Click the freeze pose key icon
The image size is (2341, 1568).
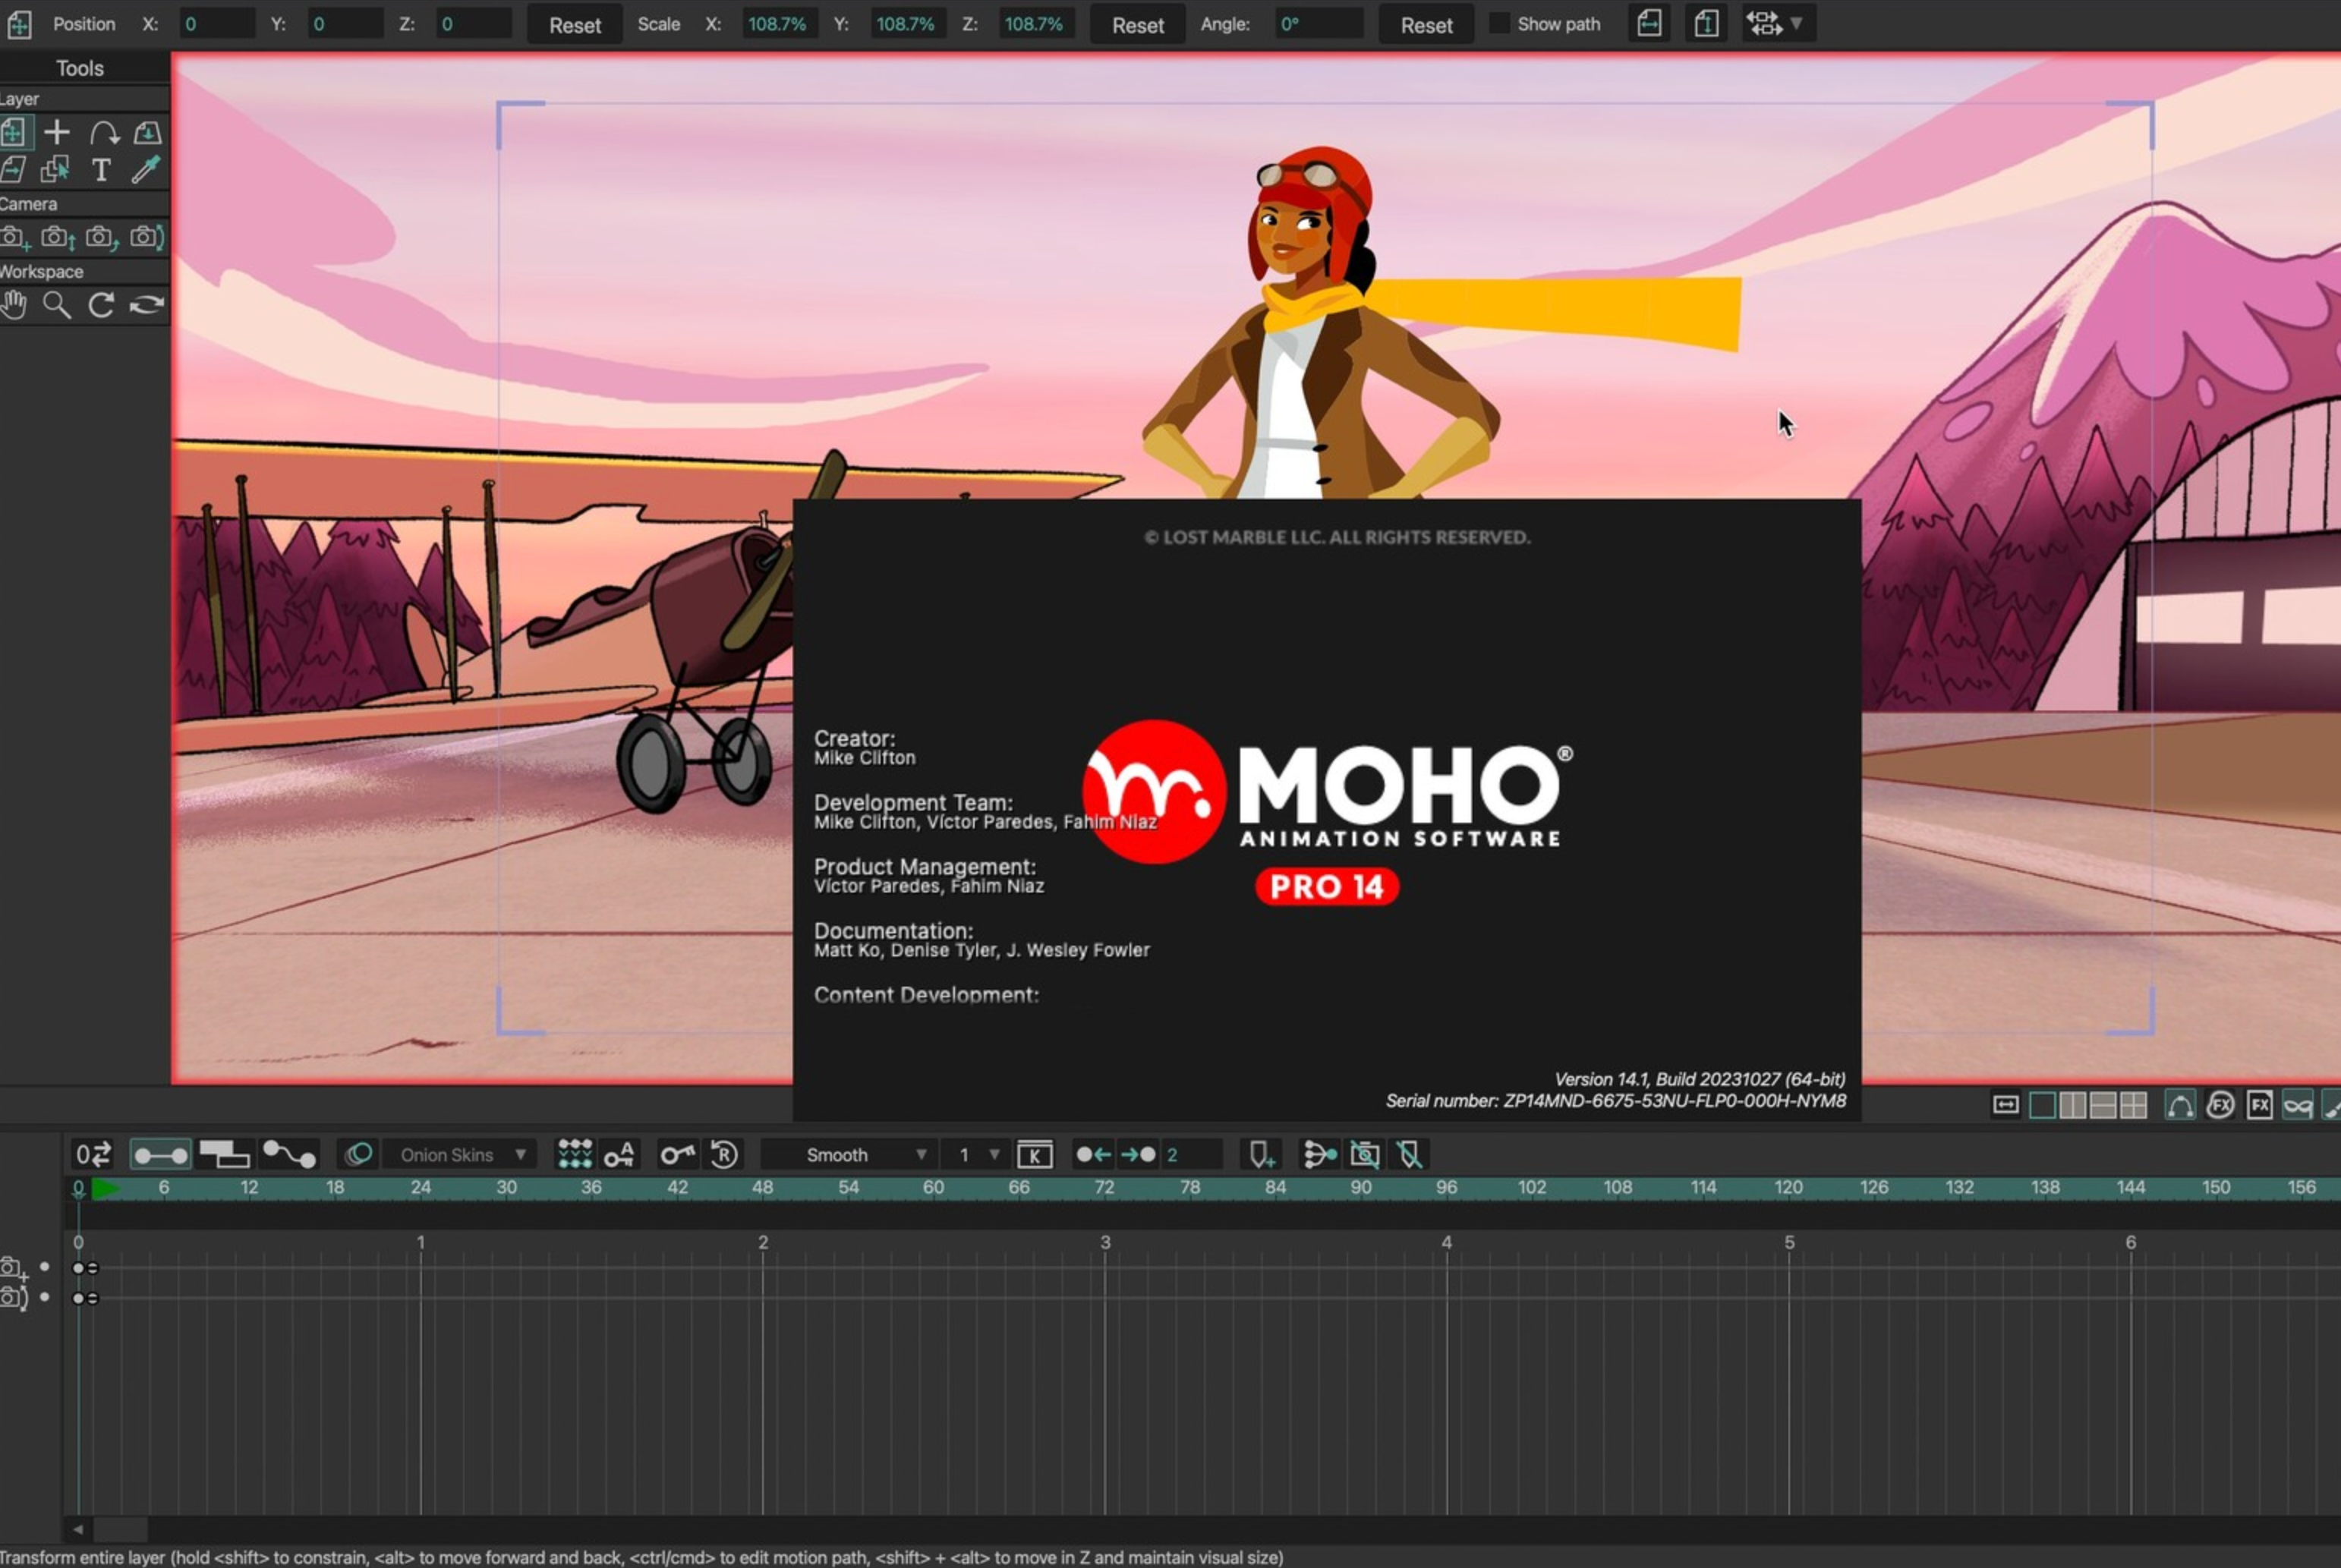tap(677, 1155)
